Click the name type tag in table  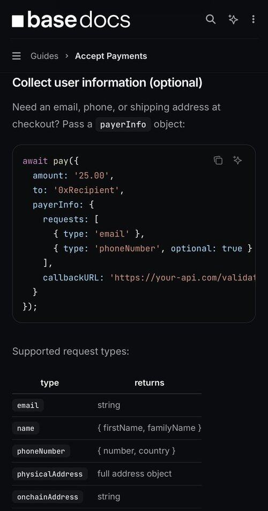26,428
